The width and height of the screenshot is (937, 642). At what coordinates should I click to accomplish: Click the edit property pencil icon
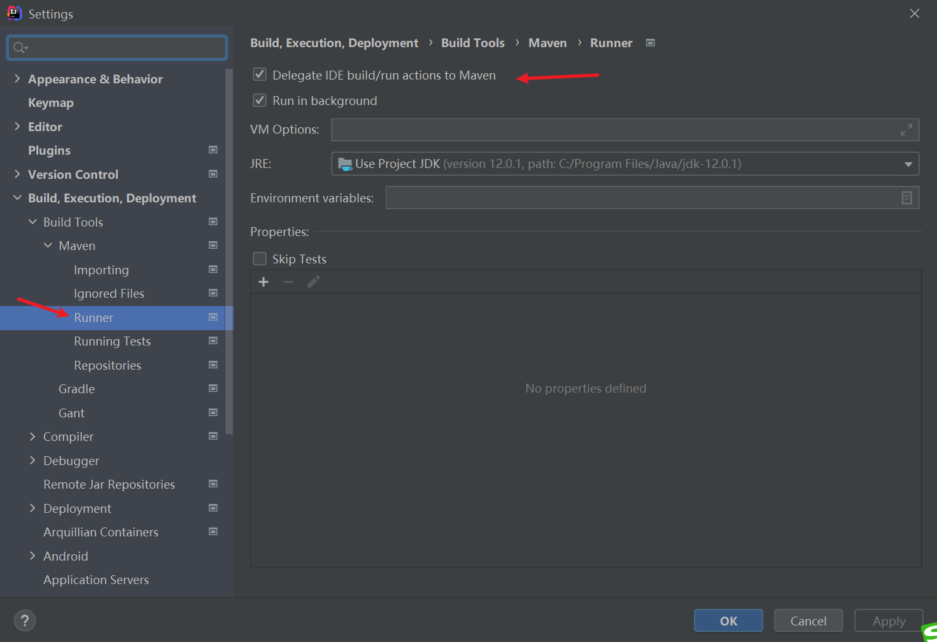[x=313, y=282]
